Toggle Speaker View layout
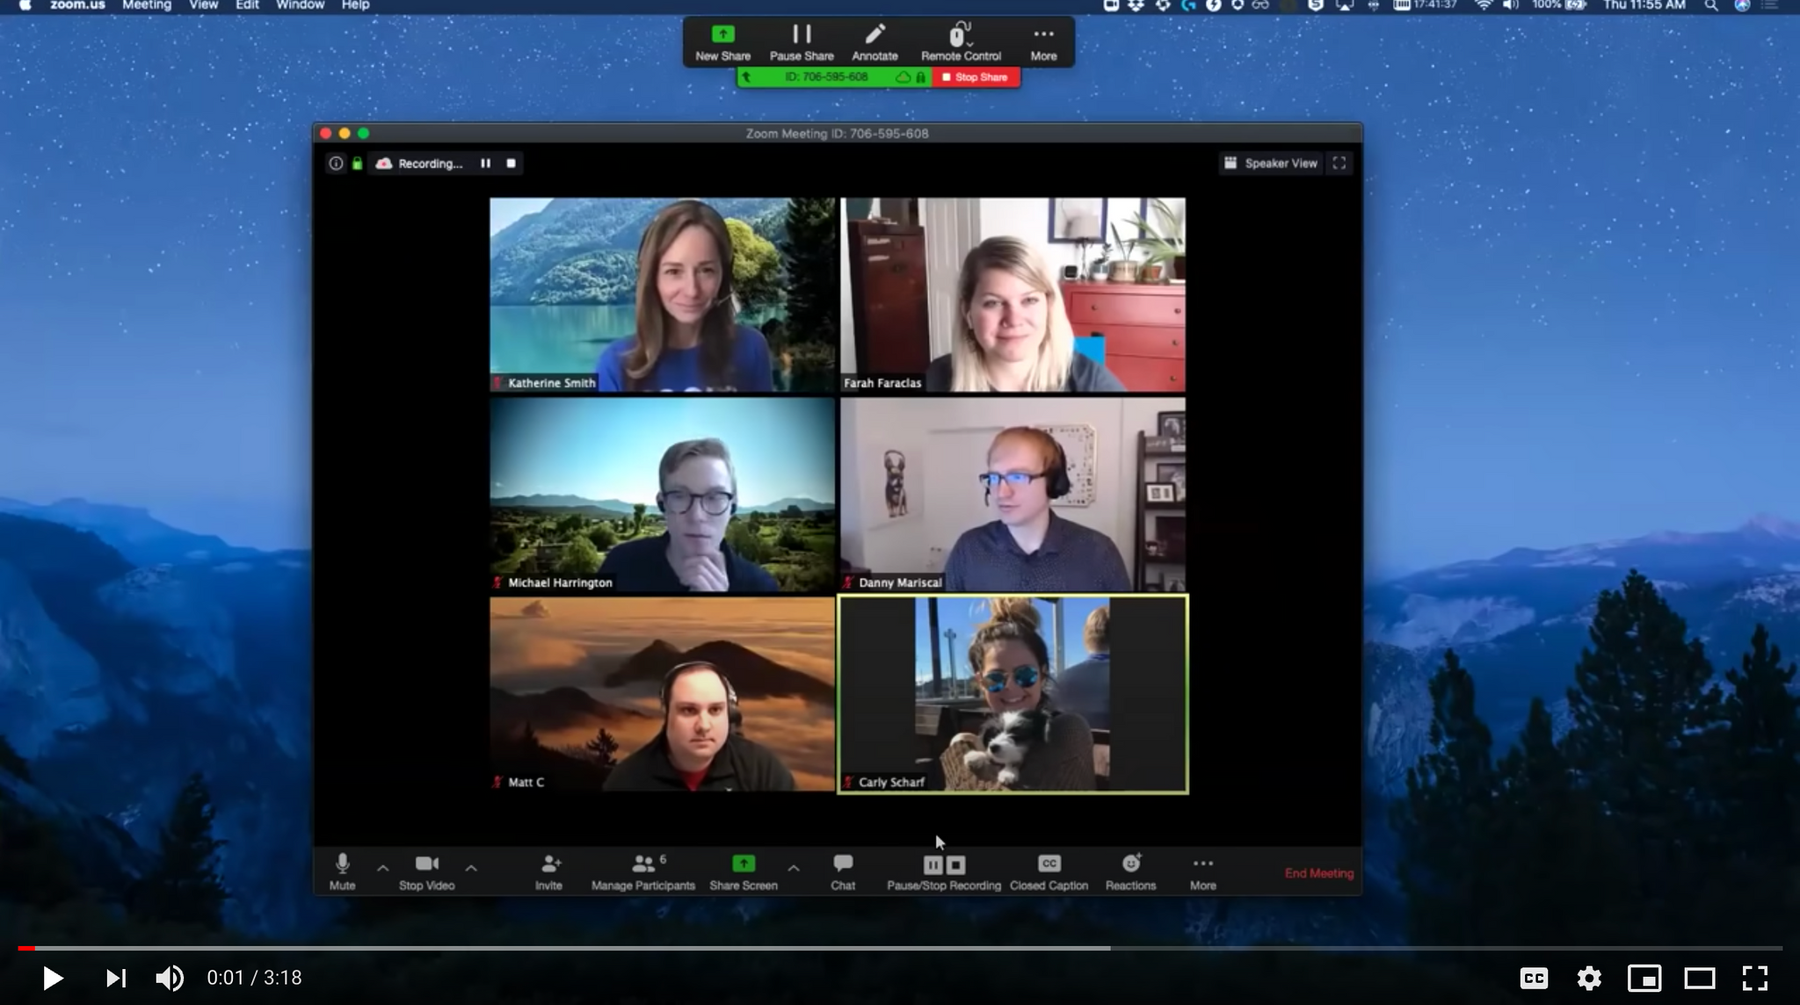Image resolution: width=1800 pixels, height=1005 pixels. coord(1271,162)
